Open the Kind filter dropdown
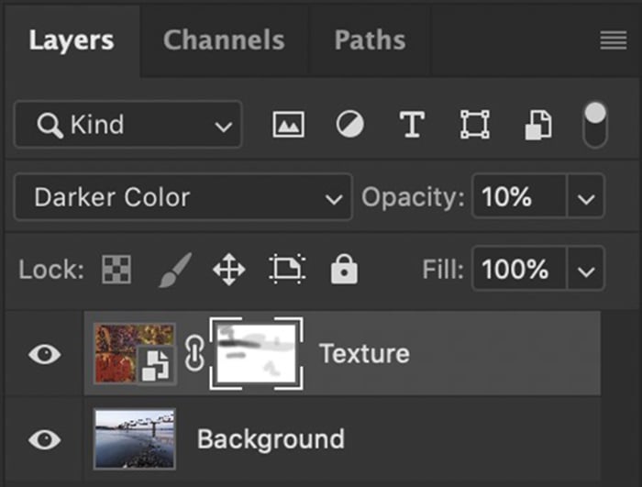 coord(128,125)
